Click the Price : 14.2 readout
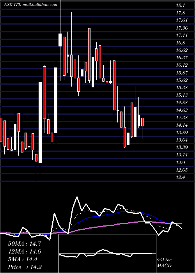195x273 pixels. point(25,267)
